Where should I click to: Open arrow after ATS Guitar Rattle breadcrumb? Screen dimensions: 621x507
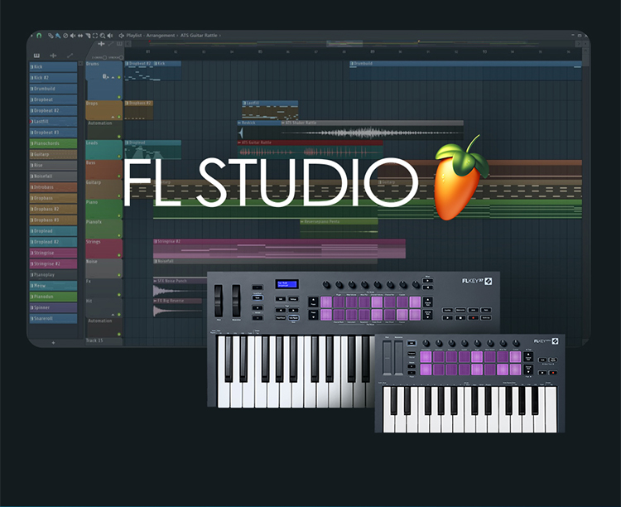tap(220, 36)
